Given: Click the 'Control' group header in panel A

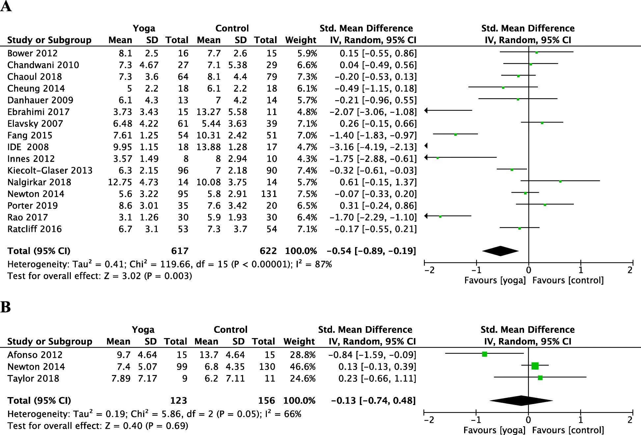Looking at the screenshot, I should 232,28.
